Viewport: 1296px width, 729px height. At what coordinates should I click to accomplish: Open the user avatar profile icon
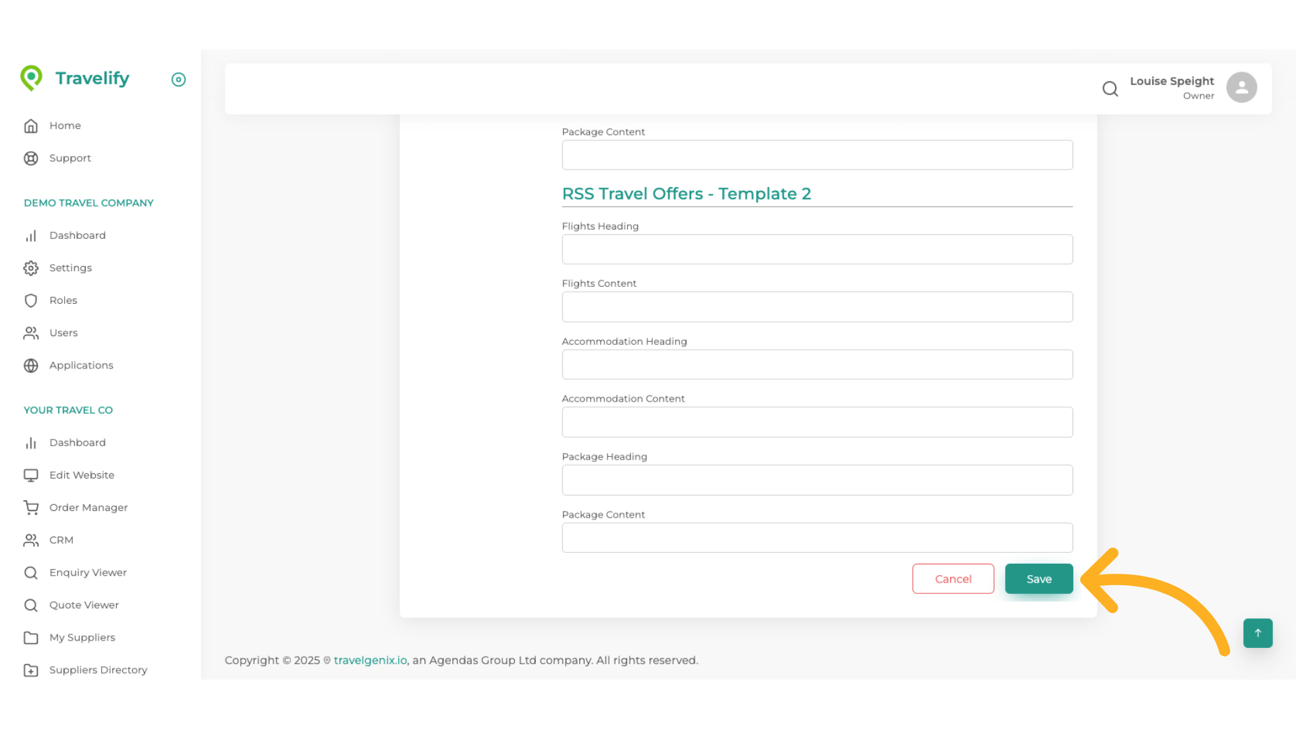point(1241,88)
